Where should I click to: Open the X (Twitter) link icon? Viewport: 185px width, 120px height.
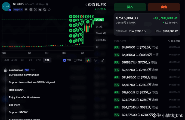click(x=35, y=10)
